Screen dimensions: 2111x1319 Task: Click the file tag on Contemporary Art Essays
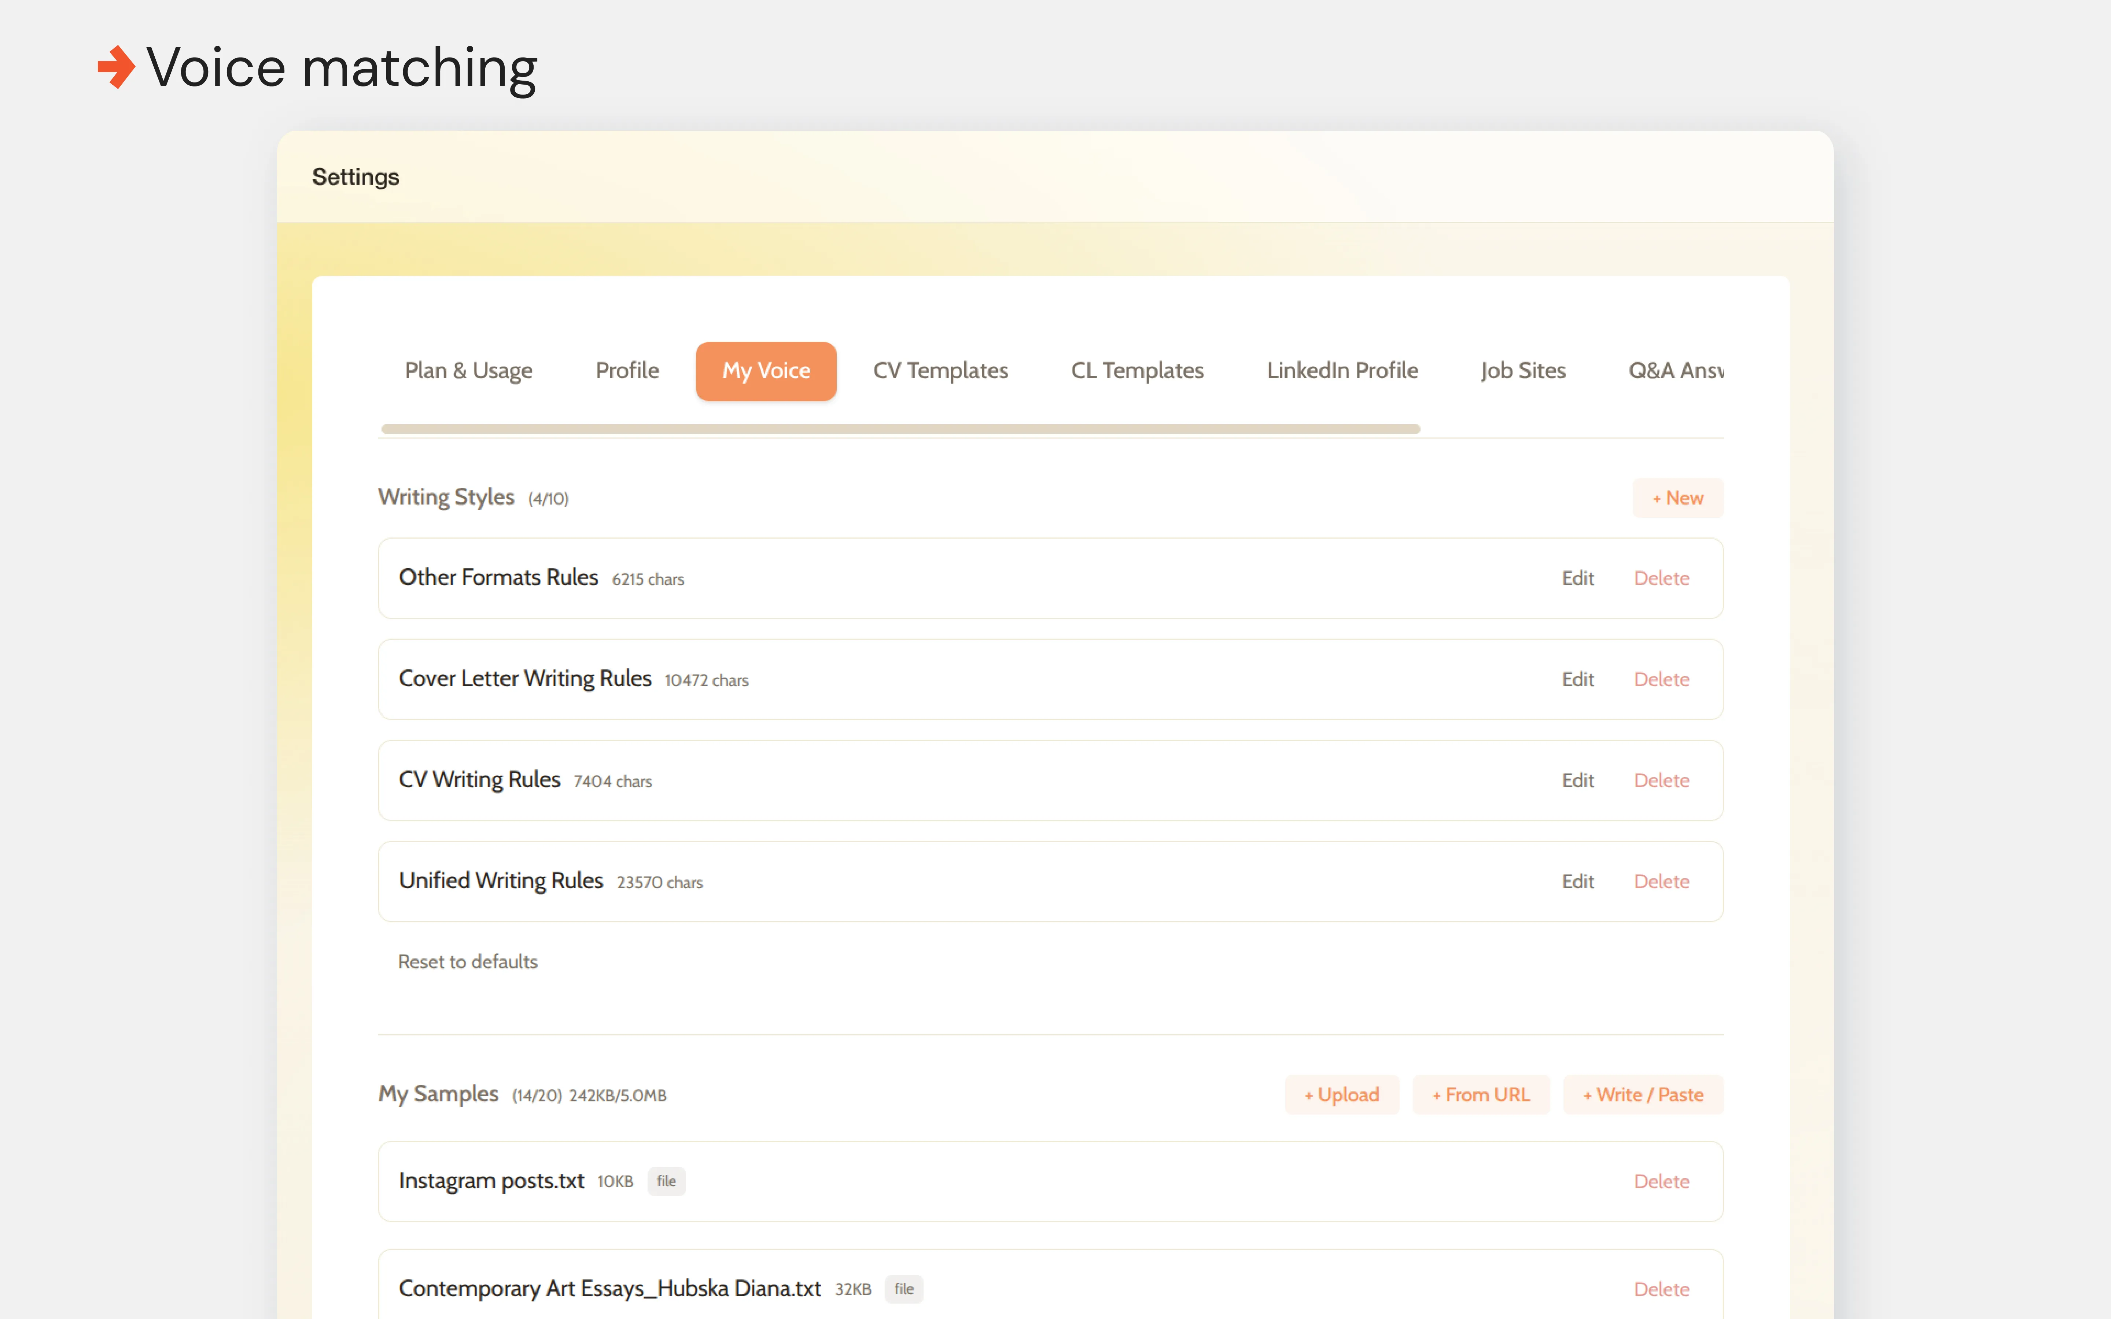904,1289
